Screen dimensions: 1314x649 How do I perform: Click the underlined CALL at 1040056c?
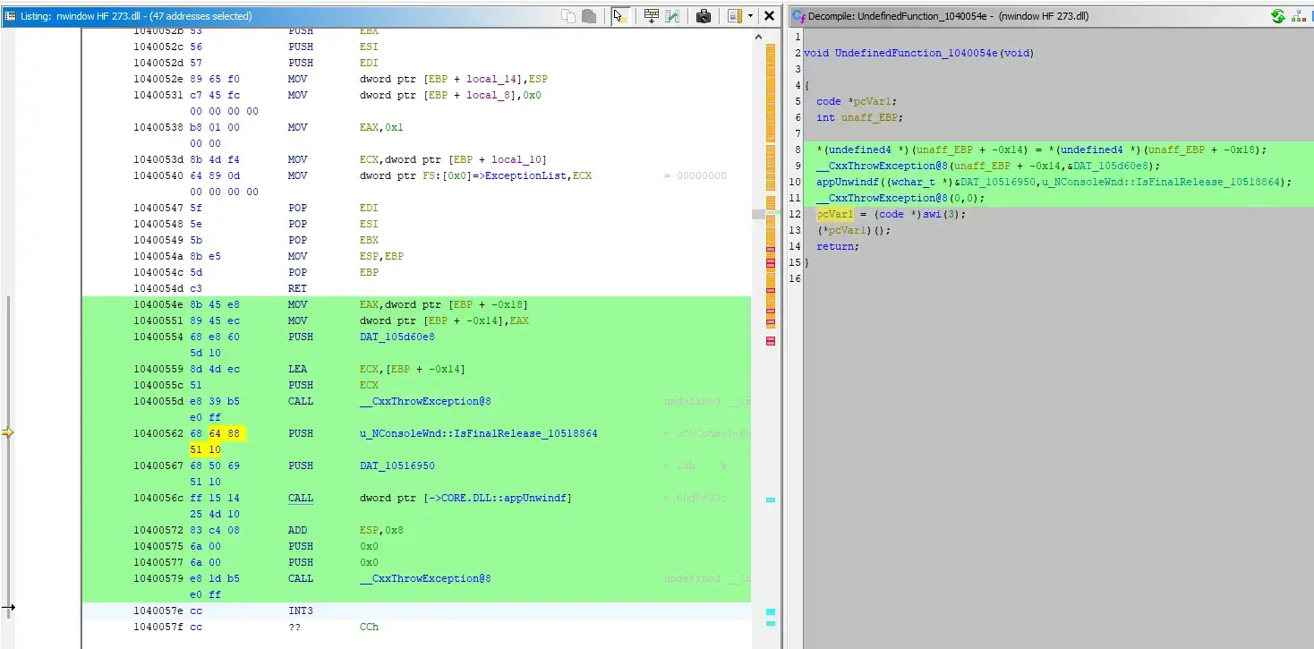pos(300,498)
